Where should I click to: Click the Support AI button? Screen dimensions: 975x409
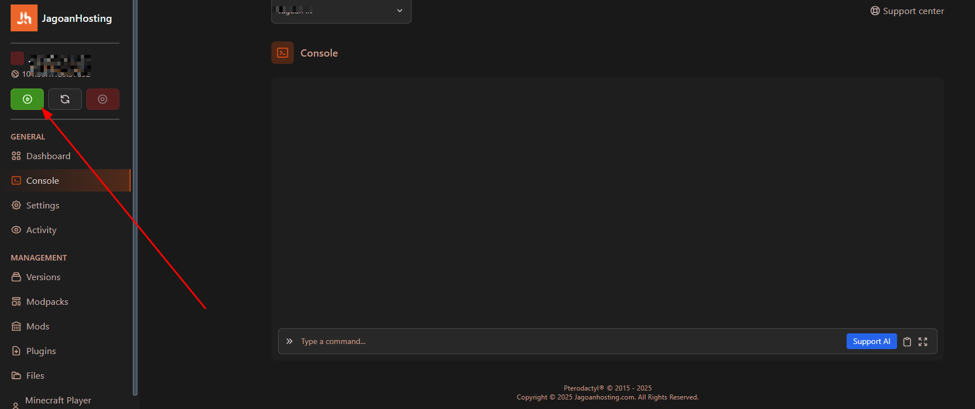871,341
